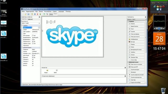Pick the Изображение image component
The width and height of the screenshot is (168, 94).
coord(136,39)
